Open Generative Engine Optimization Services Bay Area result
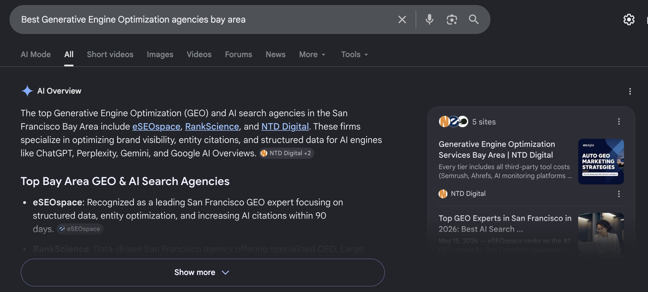This screenshot has width=648, height=292. click(497, 149)
